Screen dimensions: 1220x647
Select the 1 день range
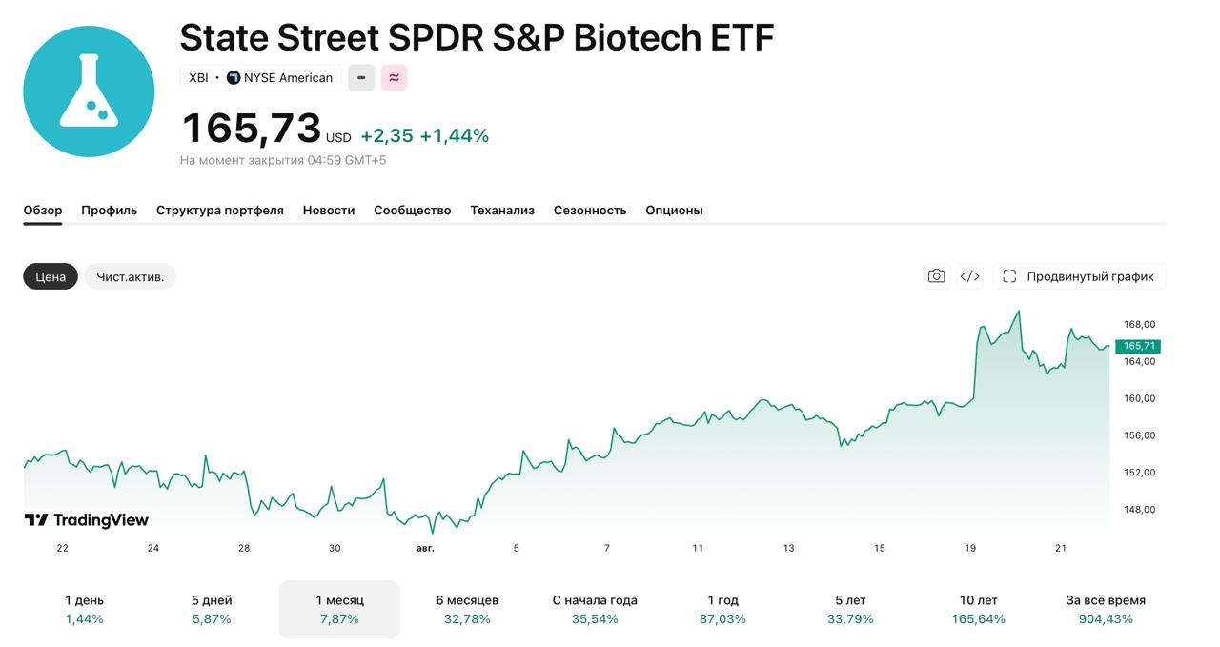click(85, 610)
